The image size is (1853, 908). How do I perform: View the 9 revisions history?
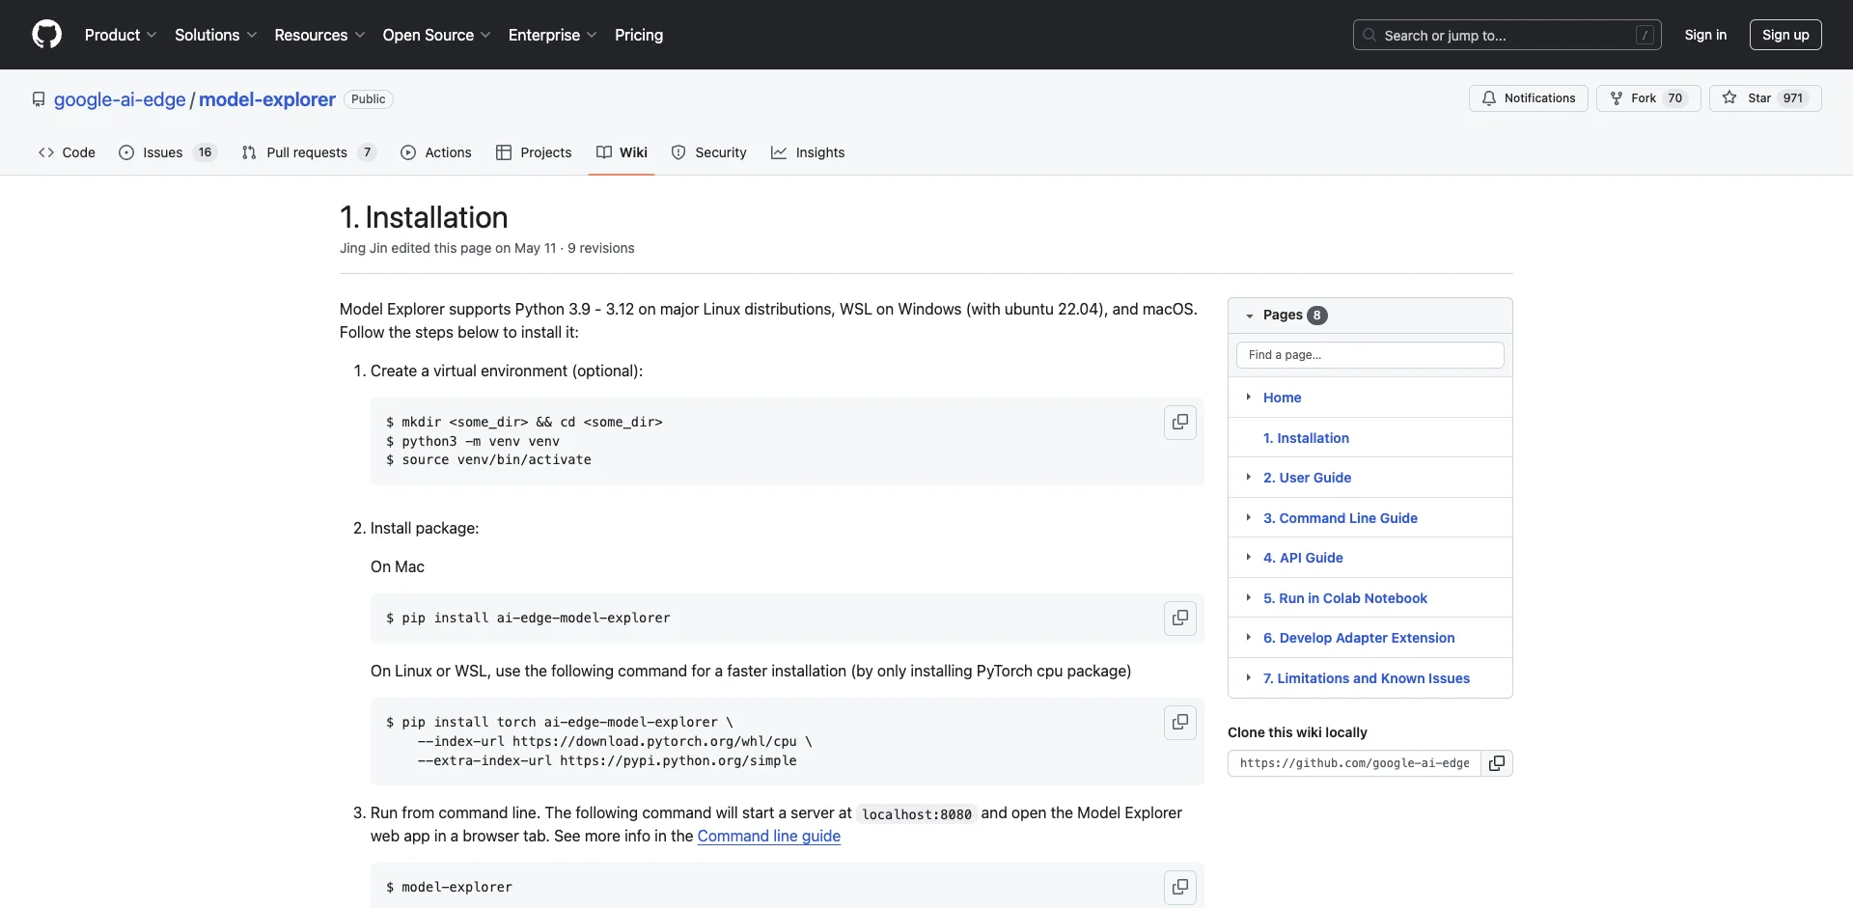601,248
